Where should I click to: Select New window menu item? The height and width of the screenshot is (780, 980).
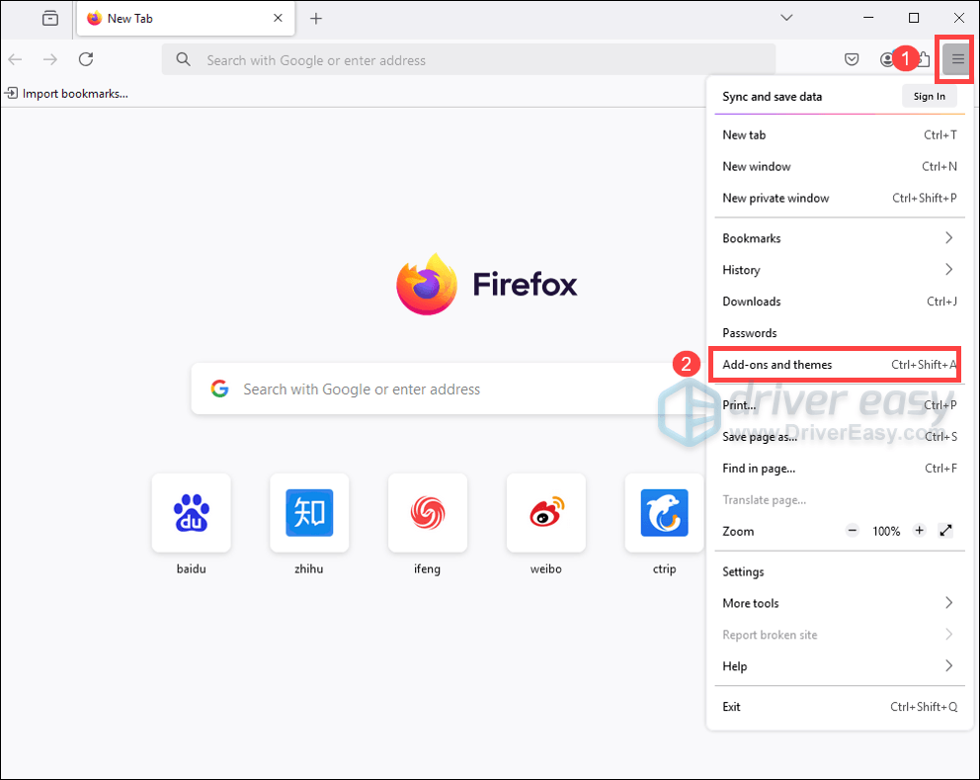840,166
